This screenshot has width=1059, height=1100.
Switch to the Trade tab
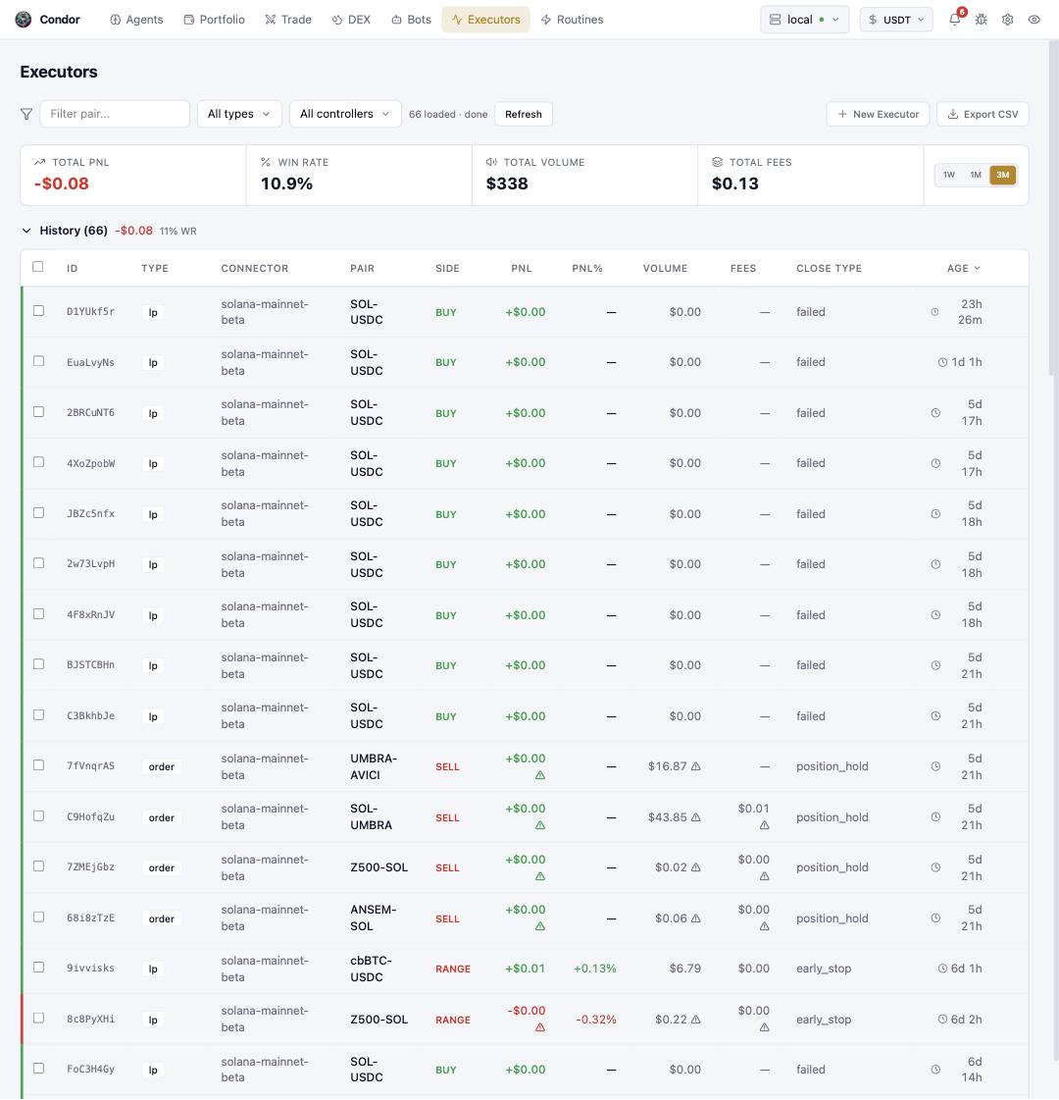[288, 20]
